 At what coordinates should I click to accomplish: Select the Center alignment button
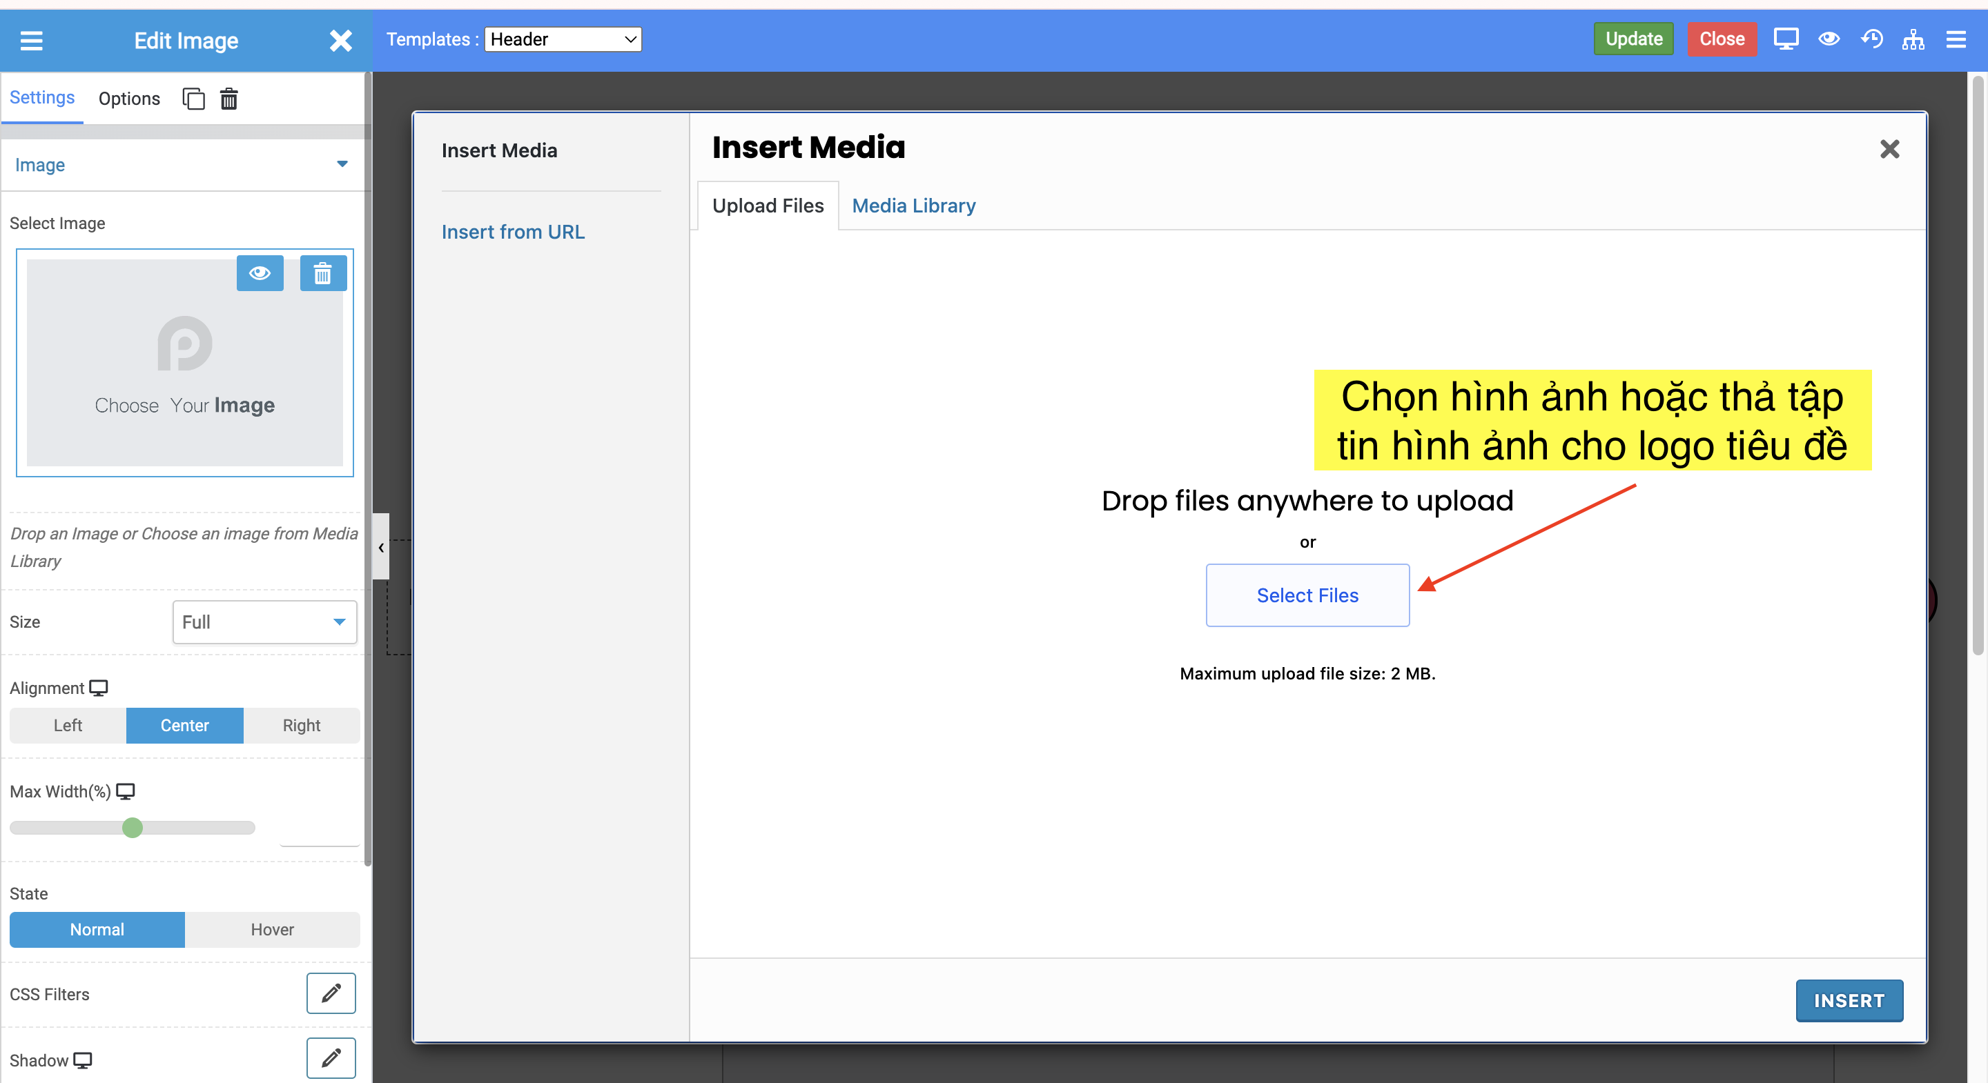[184, 726]
